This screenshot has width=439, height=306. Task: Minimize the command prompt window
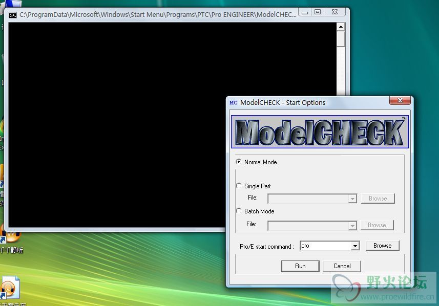pyautogui.click(x=305, y=12)
